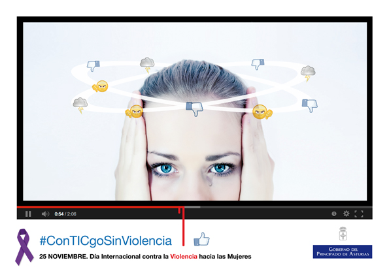Click the red word Violencia
Viewport: 389px width, 275px height.
(x=184, y=257)
